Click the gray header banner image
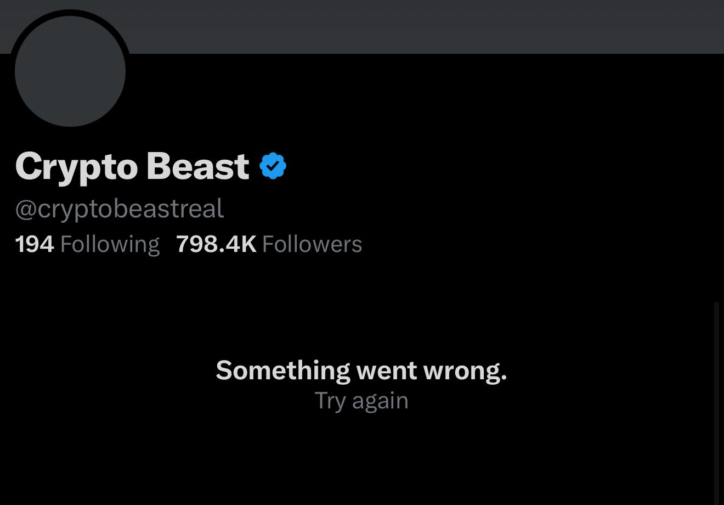Screen dimensions: 724x505 pos(417,26)
